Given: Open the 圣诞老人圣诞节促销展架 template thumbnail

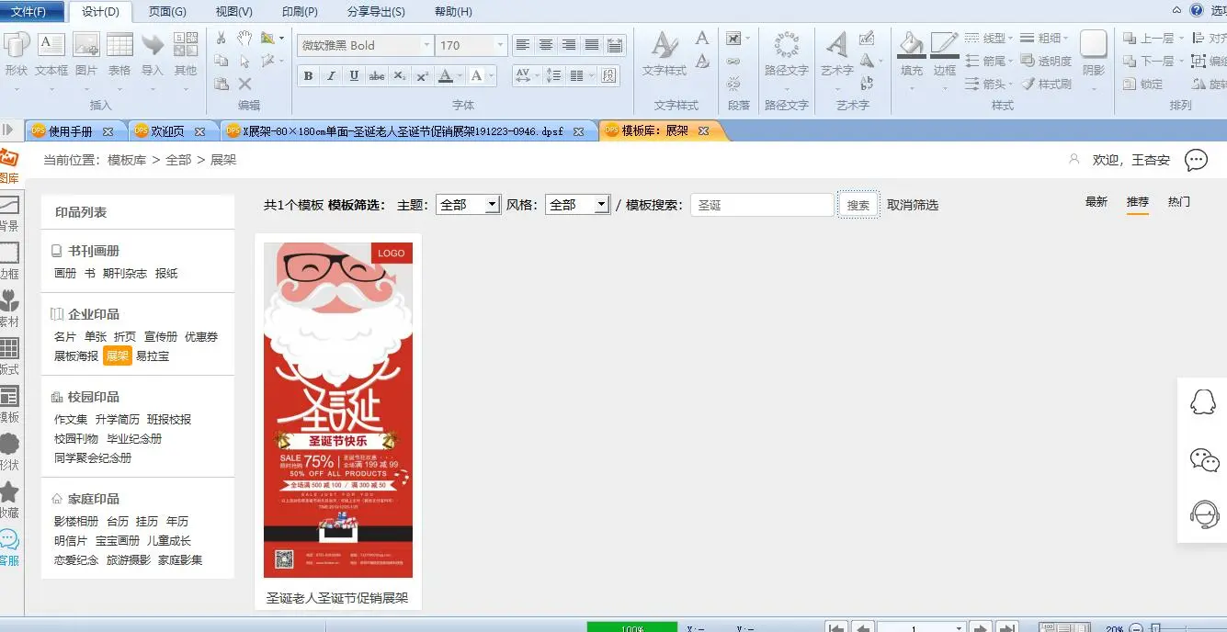Looking at the screenshot, I should tap(338, 410).
